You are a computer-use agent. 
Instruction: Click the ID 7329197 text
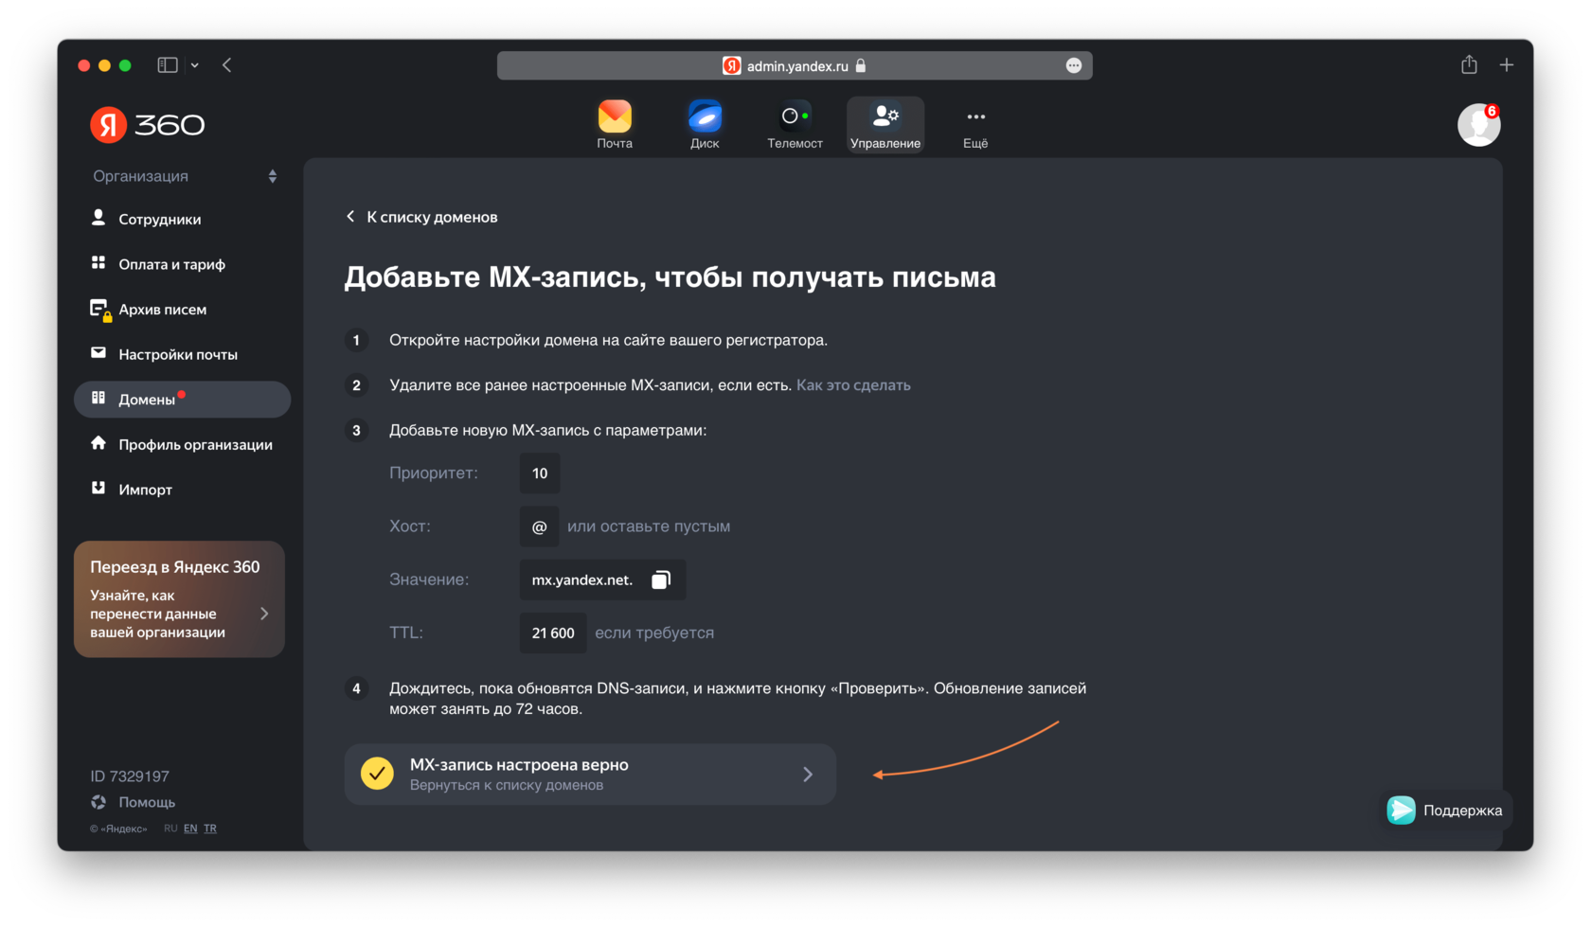[130, 776]
